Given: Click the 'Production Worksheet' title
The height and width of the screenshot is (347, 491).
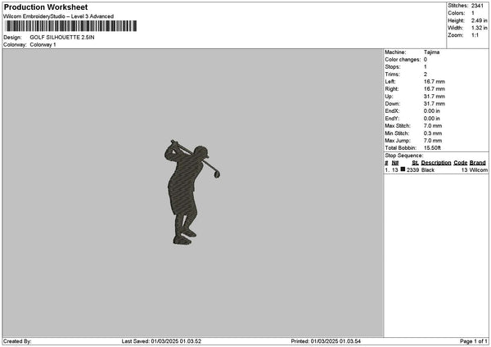Looking at the screenshot, I should [46, 7].
